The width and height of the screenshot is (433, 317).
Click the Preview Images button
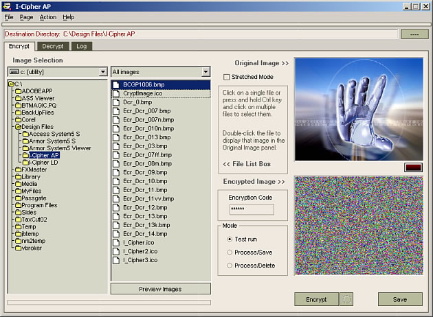(160, 289)
